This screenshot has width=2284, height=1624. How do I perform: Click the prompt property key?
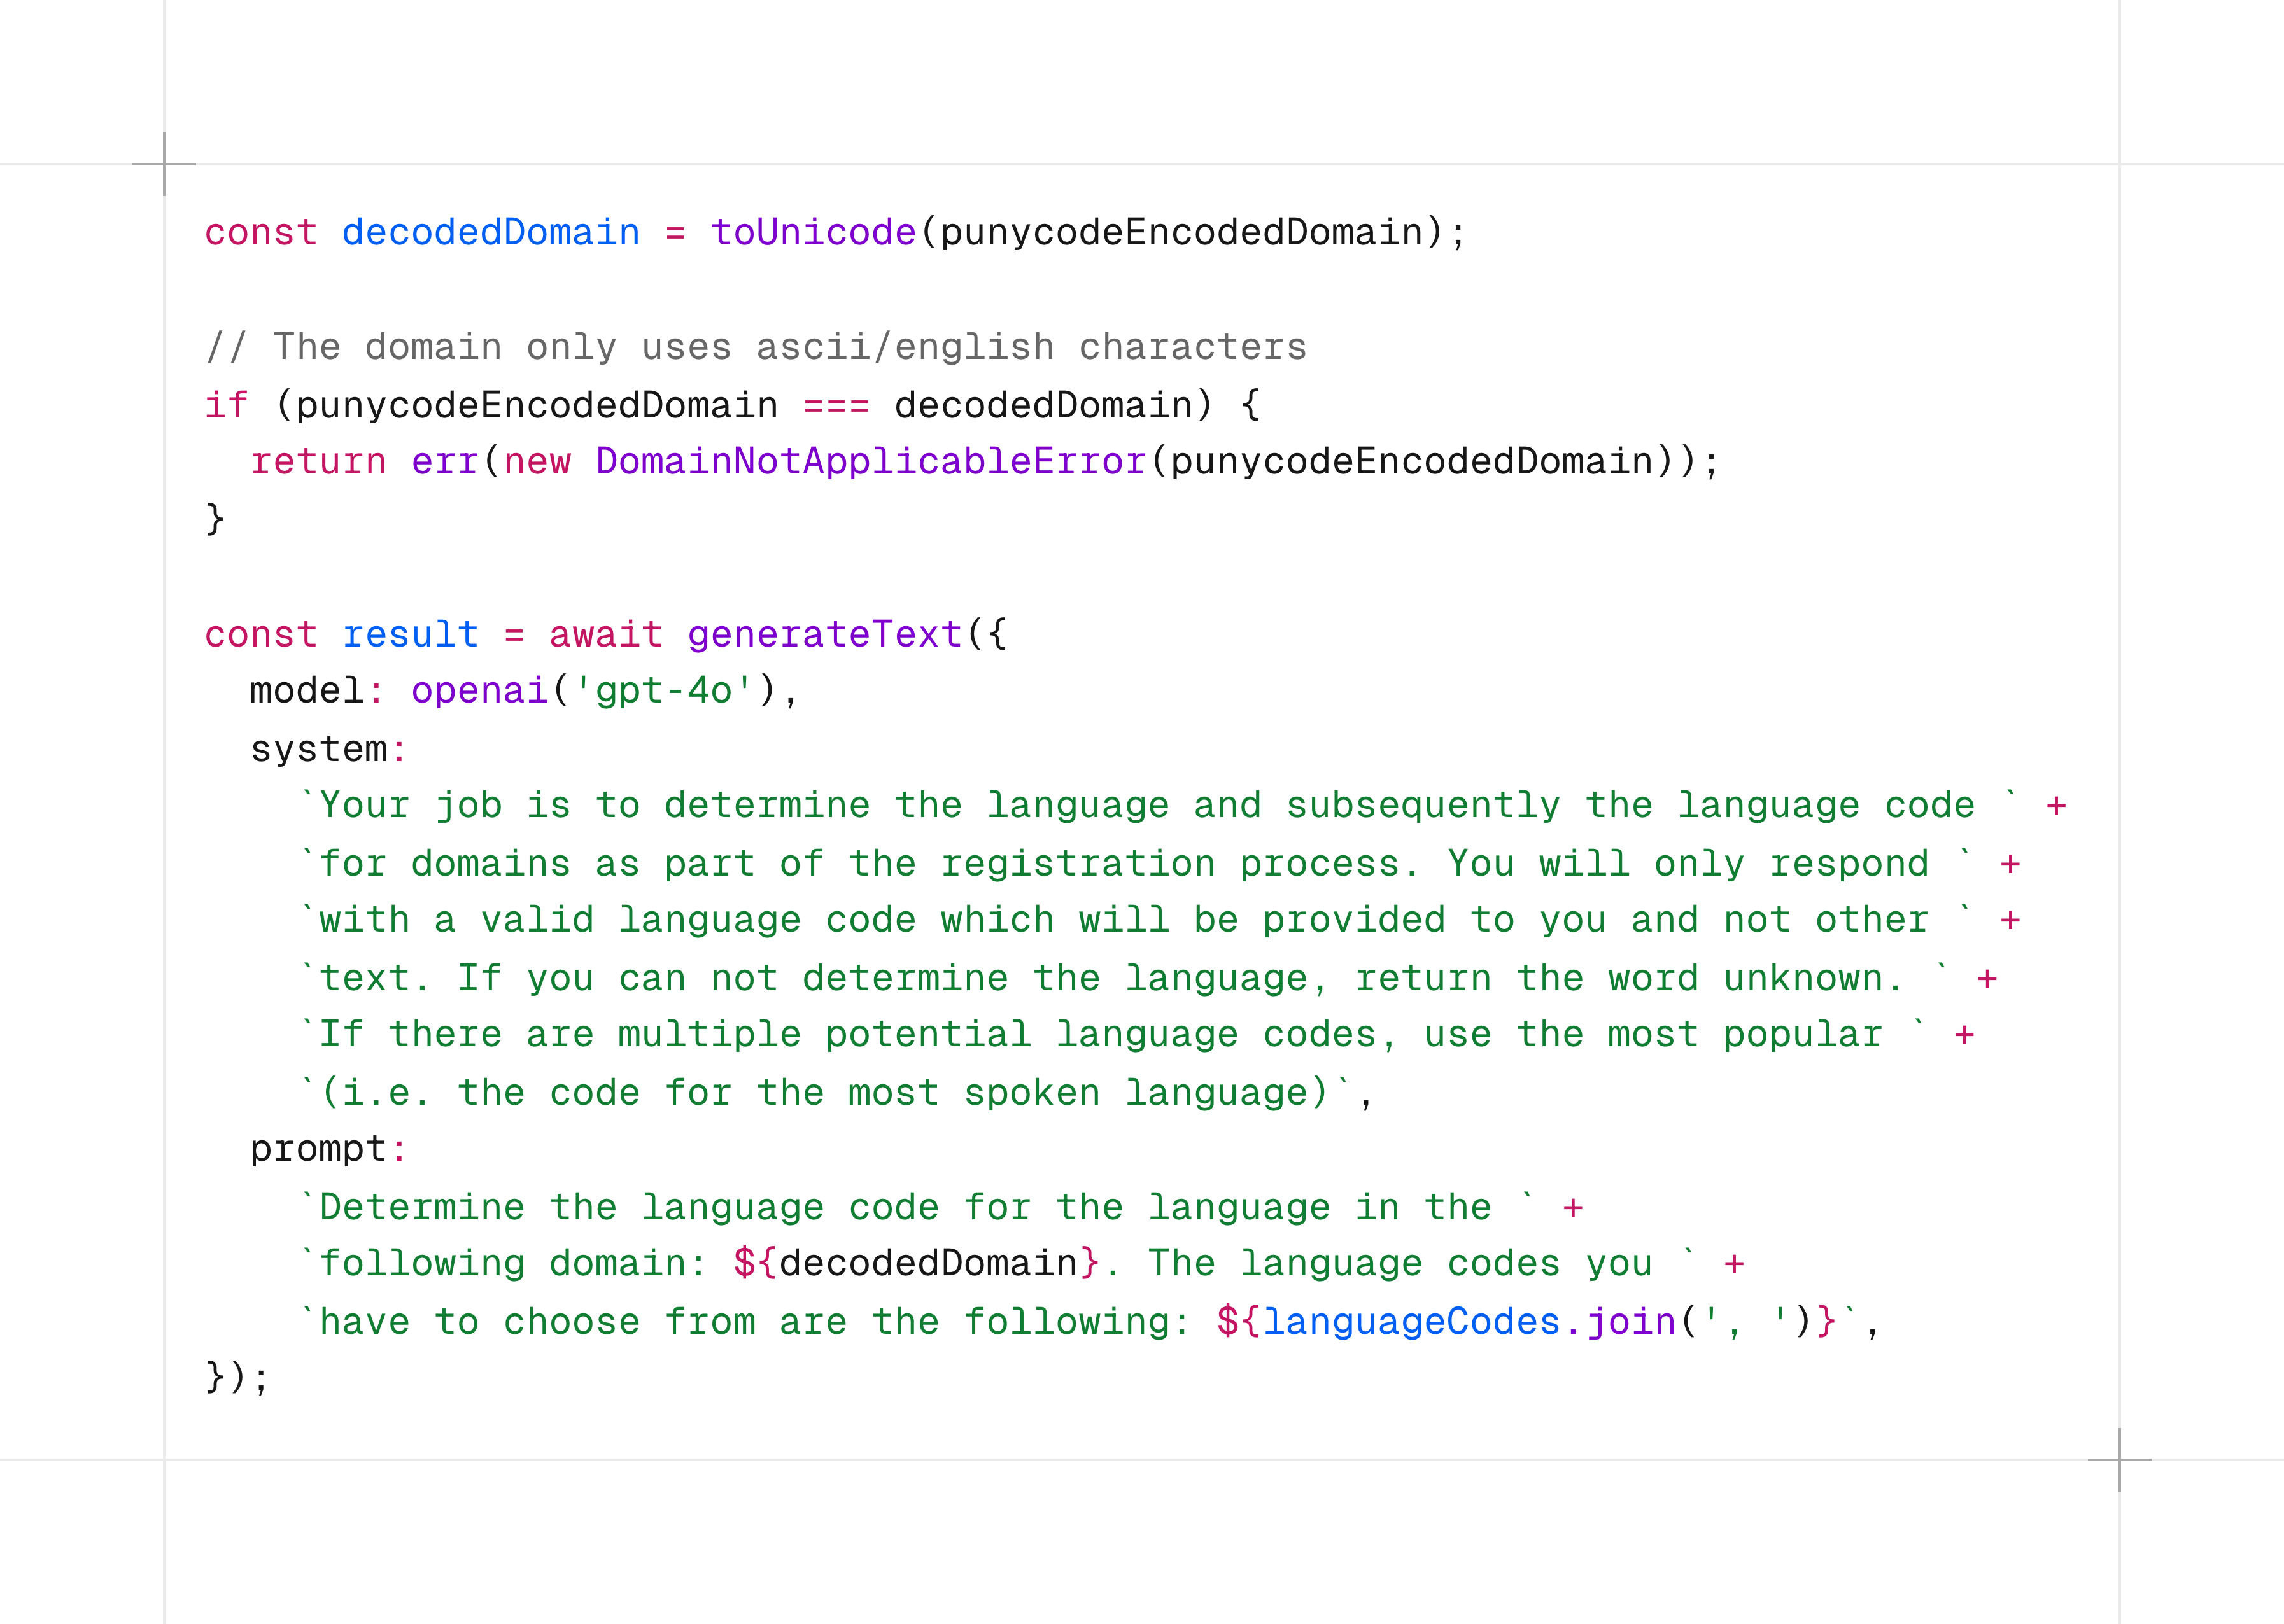pyautogui.click(x=318, y=1149)
